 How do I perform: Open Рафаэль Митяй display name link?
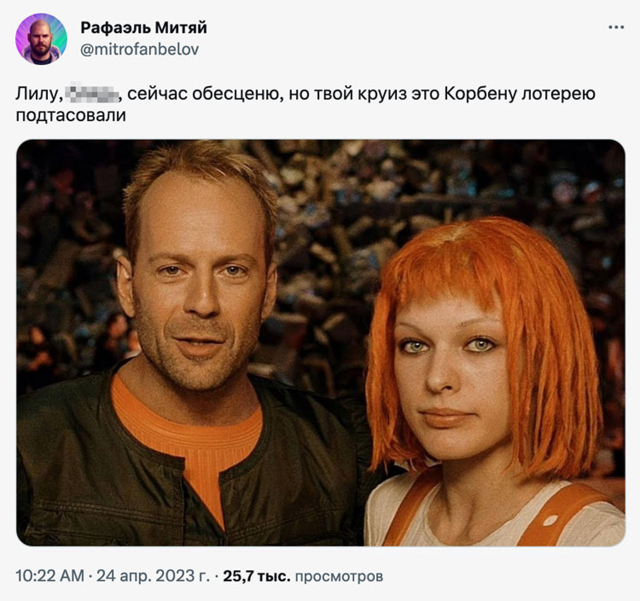click(x=144, y=28)
